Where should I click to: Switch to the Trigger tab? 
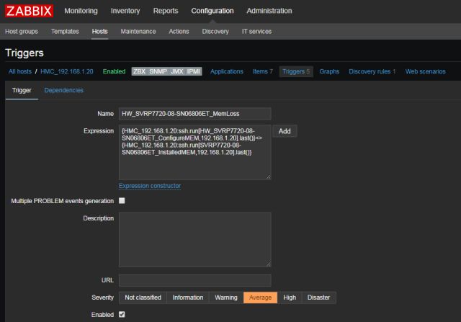tap(22, 90)
